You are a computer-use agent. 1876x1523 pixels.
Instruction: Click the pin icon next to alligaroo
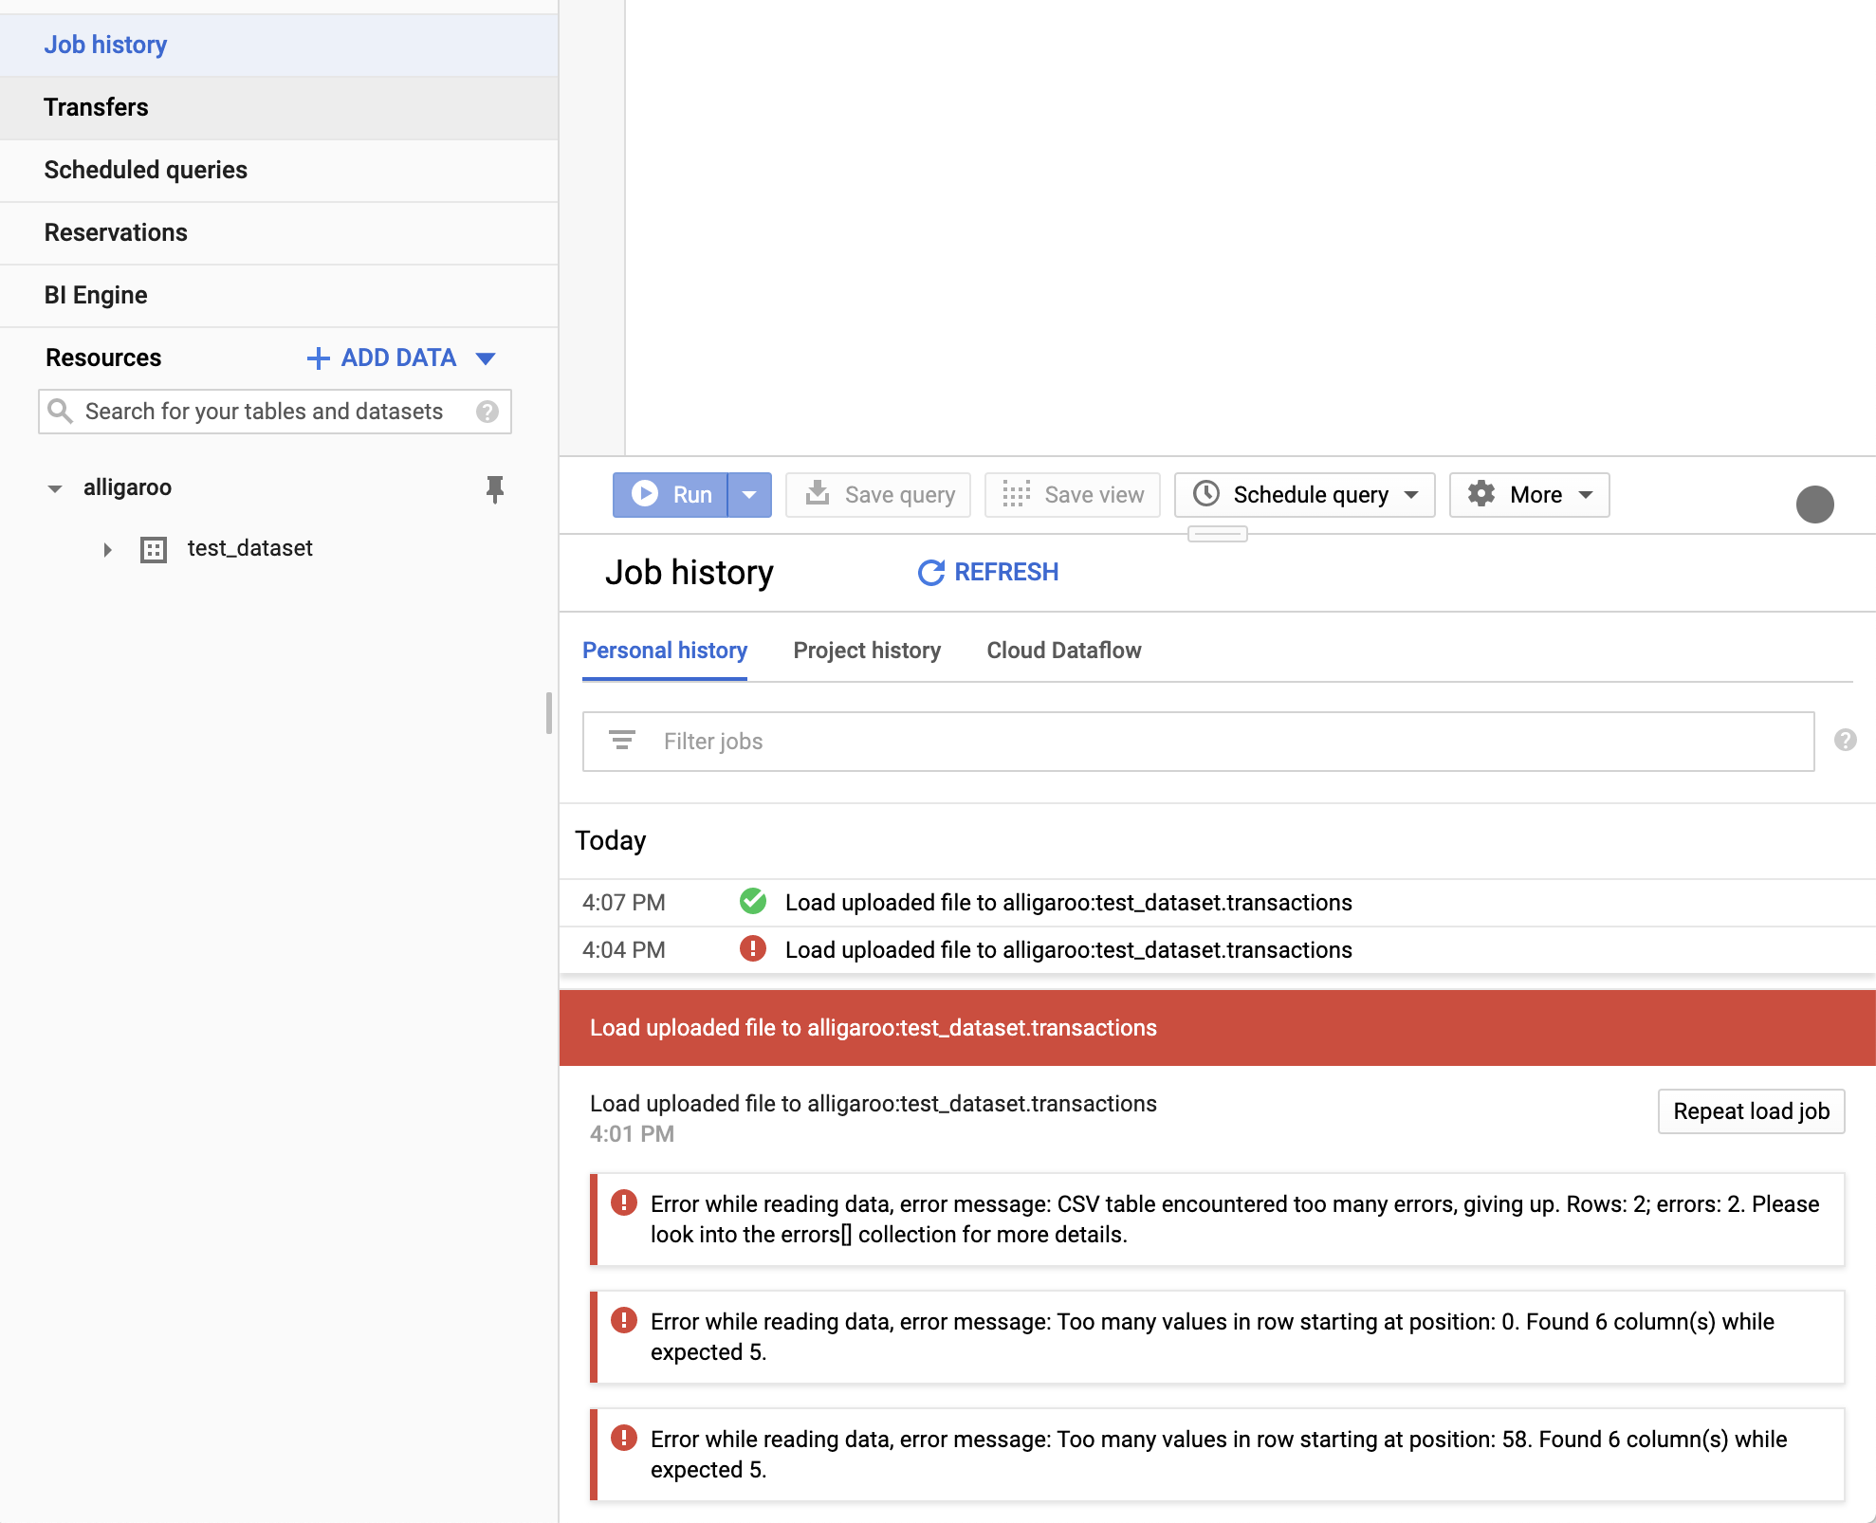(494, 488)
